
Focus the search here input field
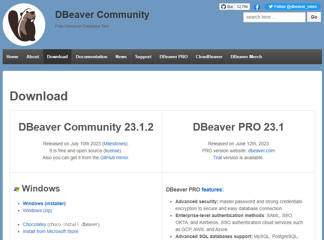point(274,17)
